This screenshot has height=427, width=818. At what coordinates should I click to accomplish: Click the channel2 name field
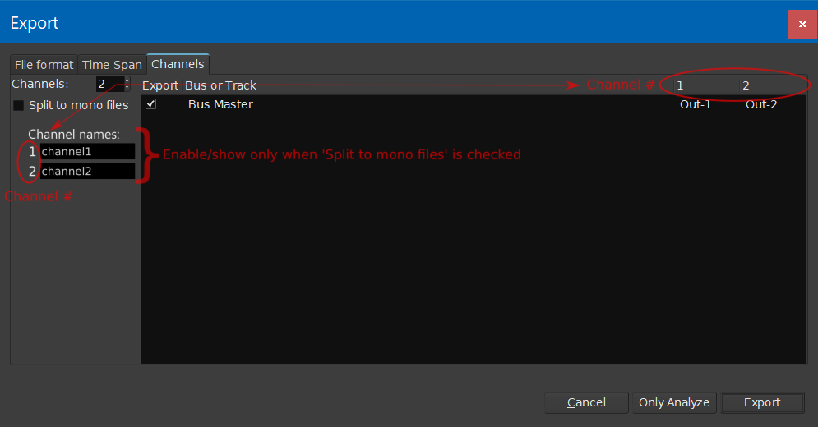pyautogui.click(x=87, y=172)
